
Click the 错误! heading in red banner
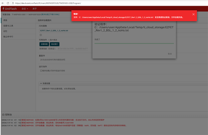76,14
